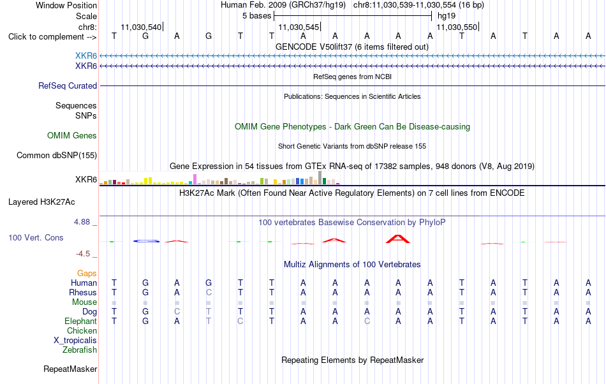606x384 pixels.
Task: Select the Dog alignment row label
Action: 89,312
